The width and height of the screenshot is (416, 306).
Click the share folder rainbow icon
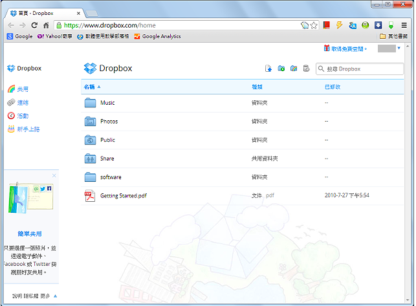tap(294, 69)
